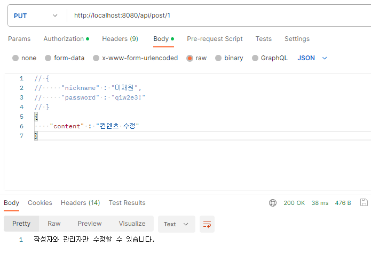Click the save response icon
371x263 pixels.
[364, 202]
